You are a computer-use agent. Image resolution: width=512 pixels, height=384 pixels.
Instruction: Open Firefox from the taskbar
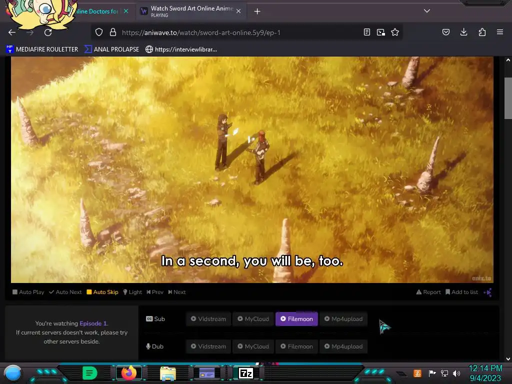click(128, 373)
